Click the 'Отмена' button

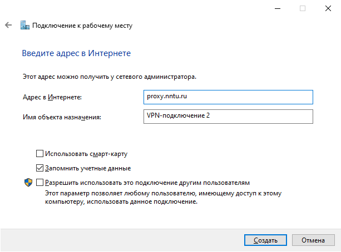coord(313,240)
